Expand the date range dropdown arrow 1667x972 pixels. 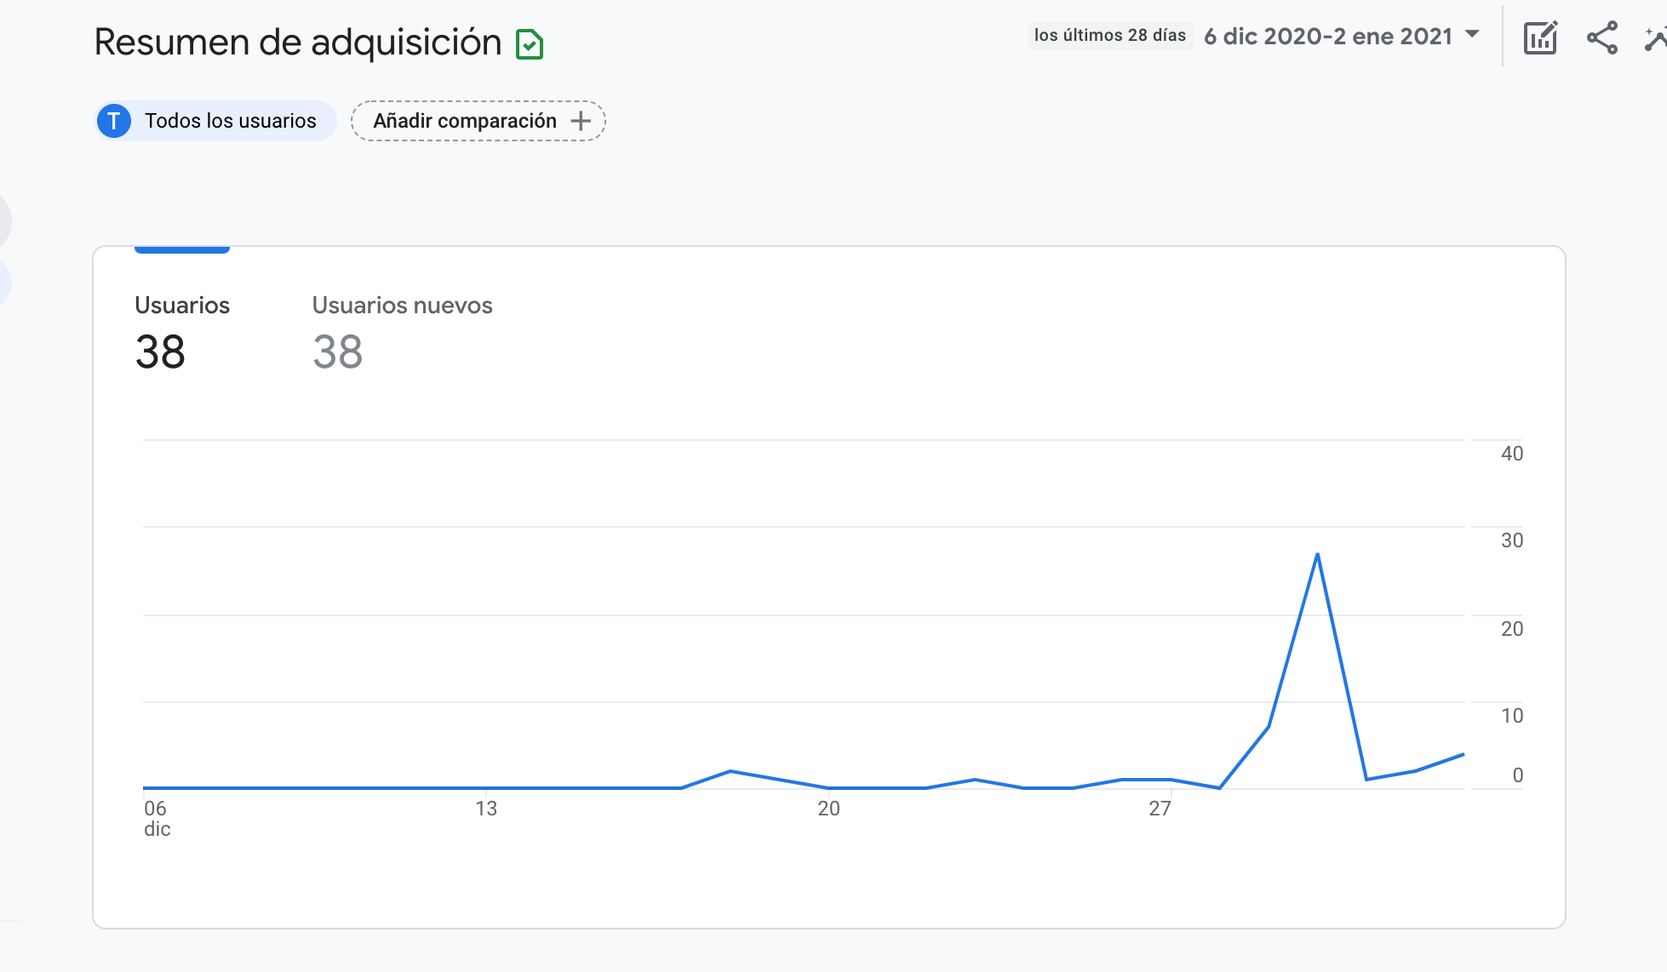click(1472, 35)
